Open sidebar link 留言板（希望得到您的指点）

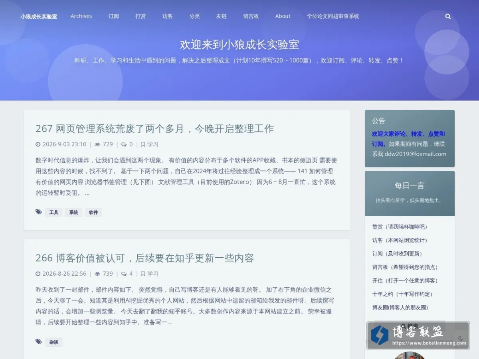[406, 267]
